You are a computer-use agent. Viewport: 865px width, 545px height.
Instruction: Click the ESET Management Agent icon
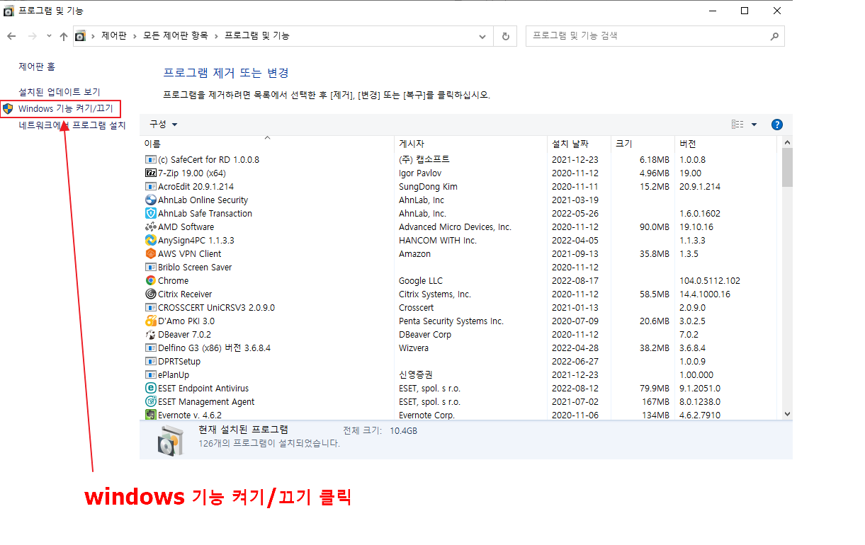150,401
